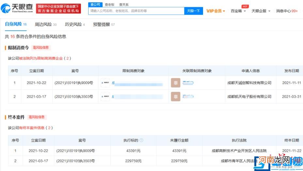Image resolution: width=303 pixels, height=171 pixels.
Task: Click the 2021-03-31 发布日期 cell
Action: click(292, 96)
